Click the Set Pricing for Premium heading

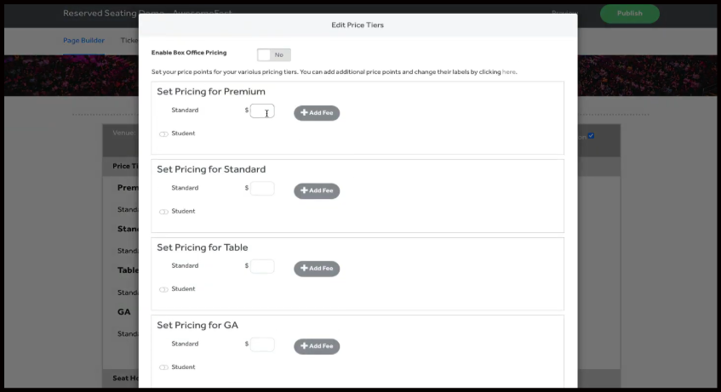pos(211,92)
